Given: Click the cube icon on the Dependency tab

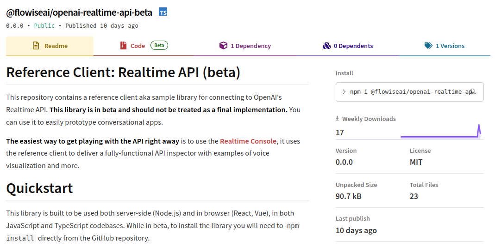Looking at the screenshot, I should (x=223, y=46).
